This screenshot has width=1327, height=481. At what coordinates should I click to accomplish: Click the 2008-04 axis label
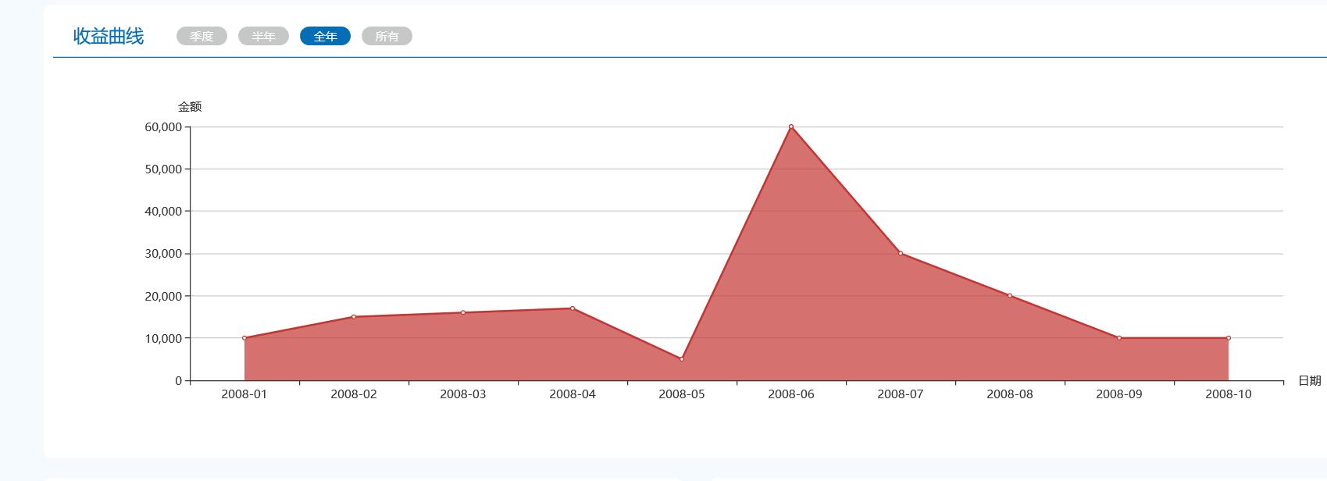pos(573,394)
